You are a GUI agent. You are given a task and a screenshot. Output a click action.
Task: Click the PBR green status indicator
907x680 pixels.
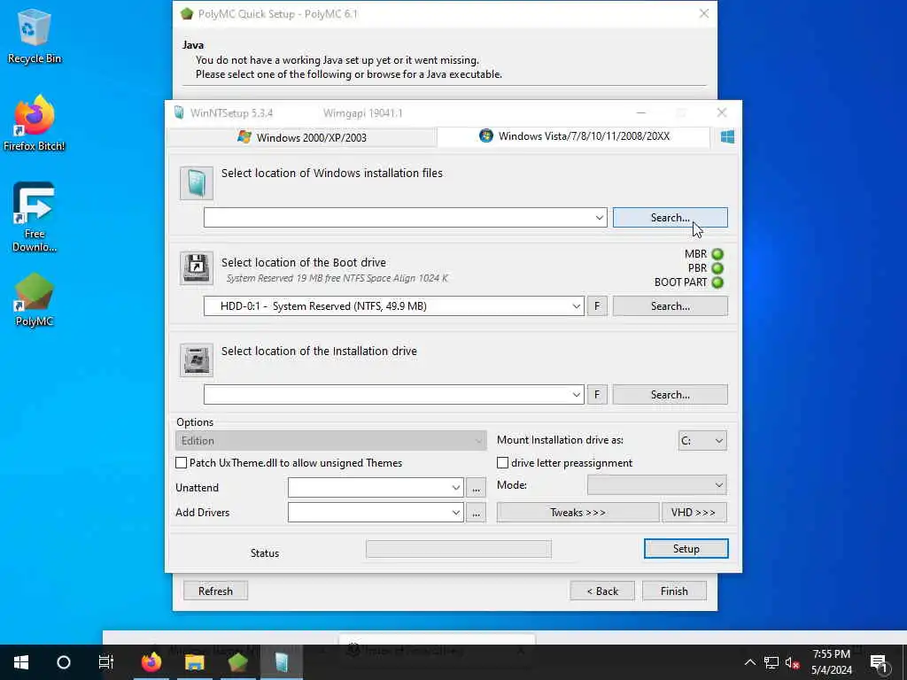(x=717, y=268)
